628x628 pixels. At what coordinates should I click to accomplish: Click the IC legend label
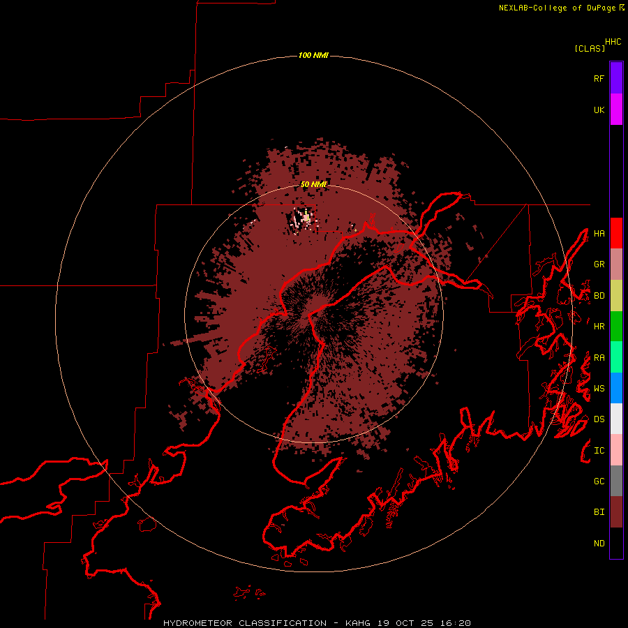(x=599, y=451)
